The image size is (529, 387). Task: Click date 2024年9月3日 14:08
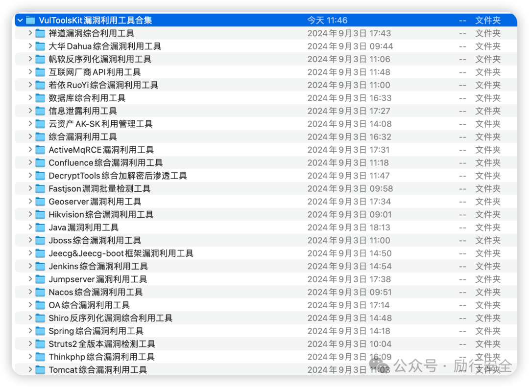pyautogui.click(x=350, y=124)
